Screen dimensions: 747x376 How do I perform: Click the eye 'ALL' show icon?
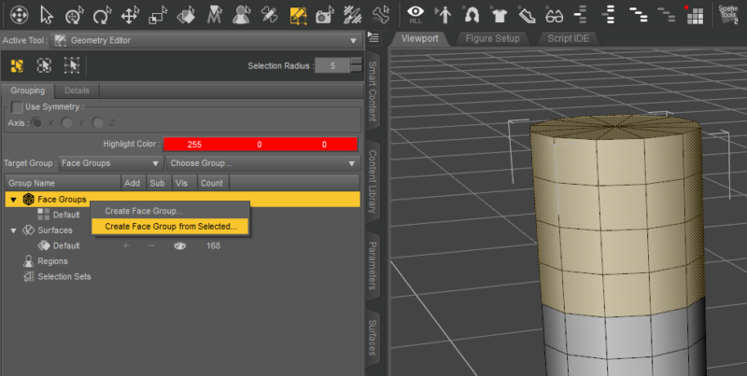pyautogui.click(x=416, y=15)
